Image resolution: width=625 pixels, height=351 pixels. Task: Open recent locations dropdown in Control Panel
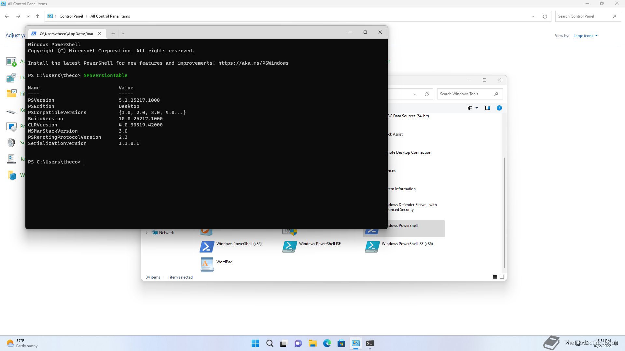[28, 16]
